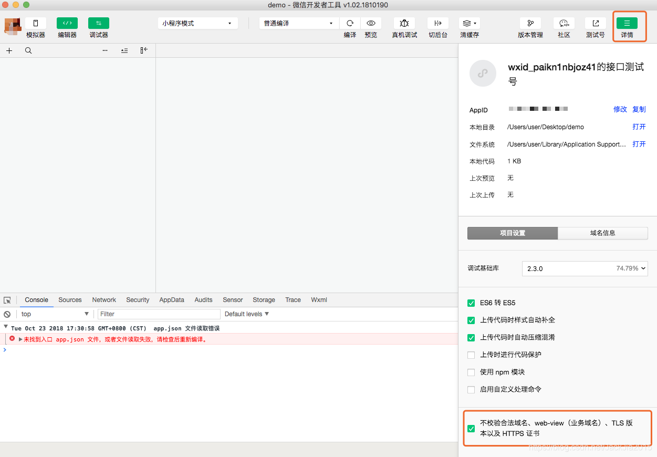This screenshot has width=657, height=457.
Task: Toggle the 模拟器 simulator panel button
Action: pyautogui.click(x=36, y=23)
